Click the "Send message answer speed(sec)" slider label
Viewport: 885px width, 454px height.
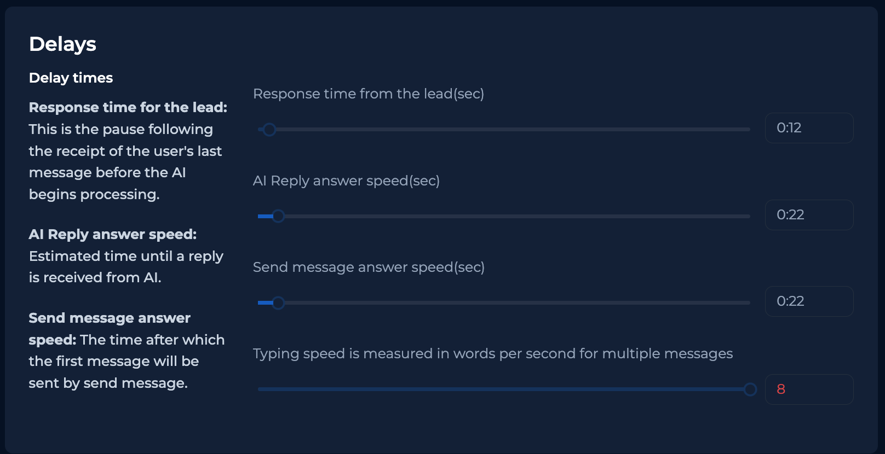click(369, 267)
